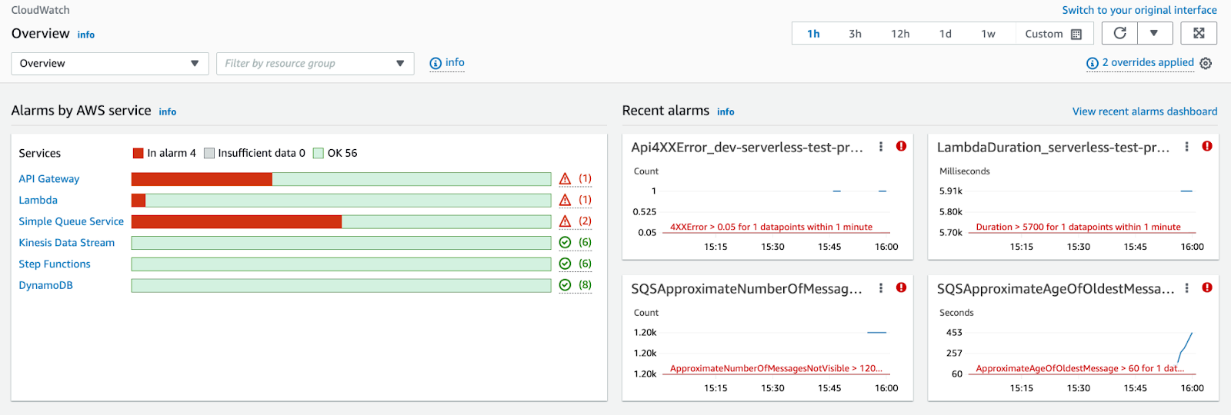Click the red segment of API Gateway status bar
1231x415 pixels.
(x=202, y=179)
